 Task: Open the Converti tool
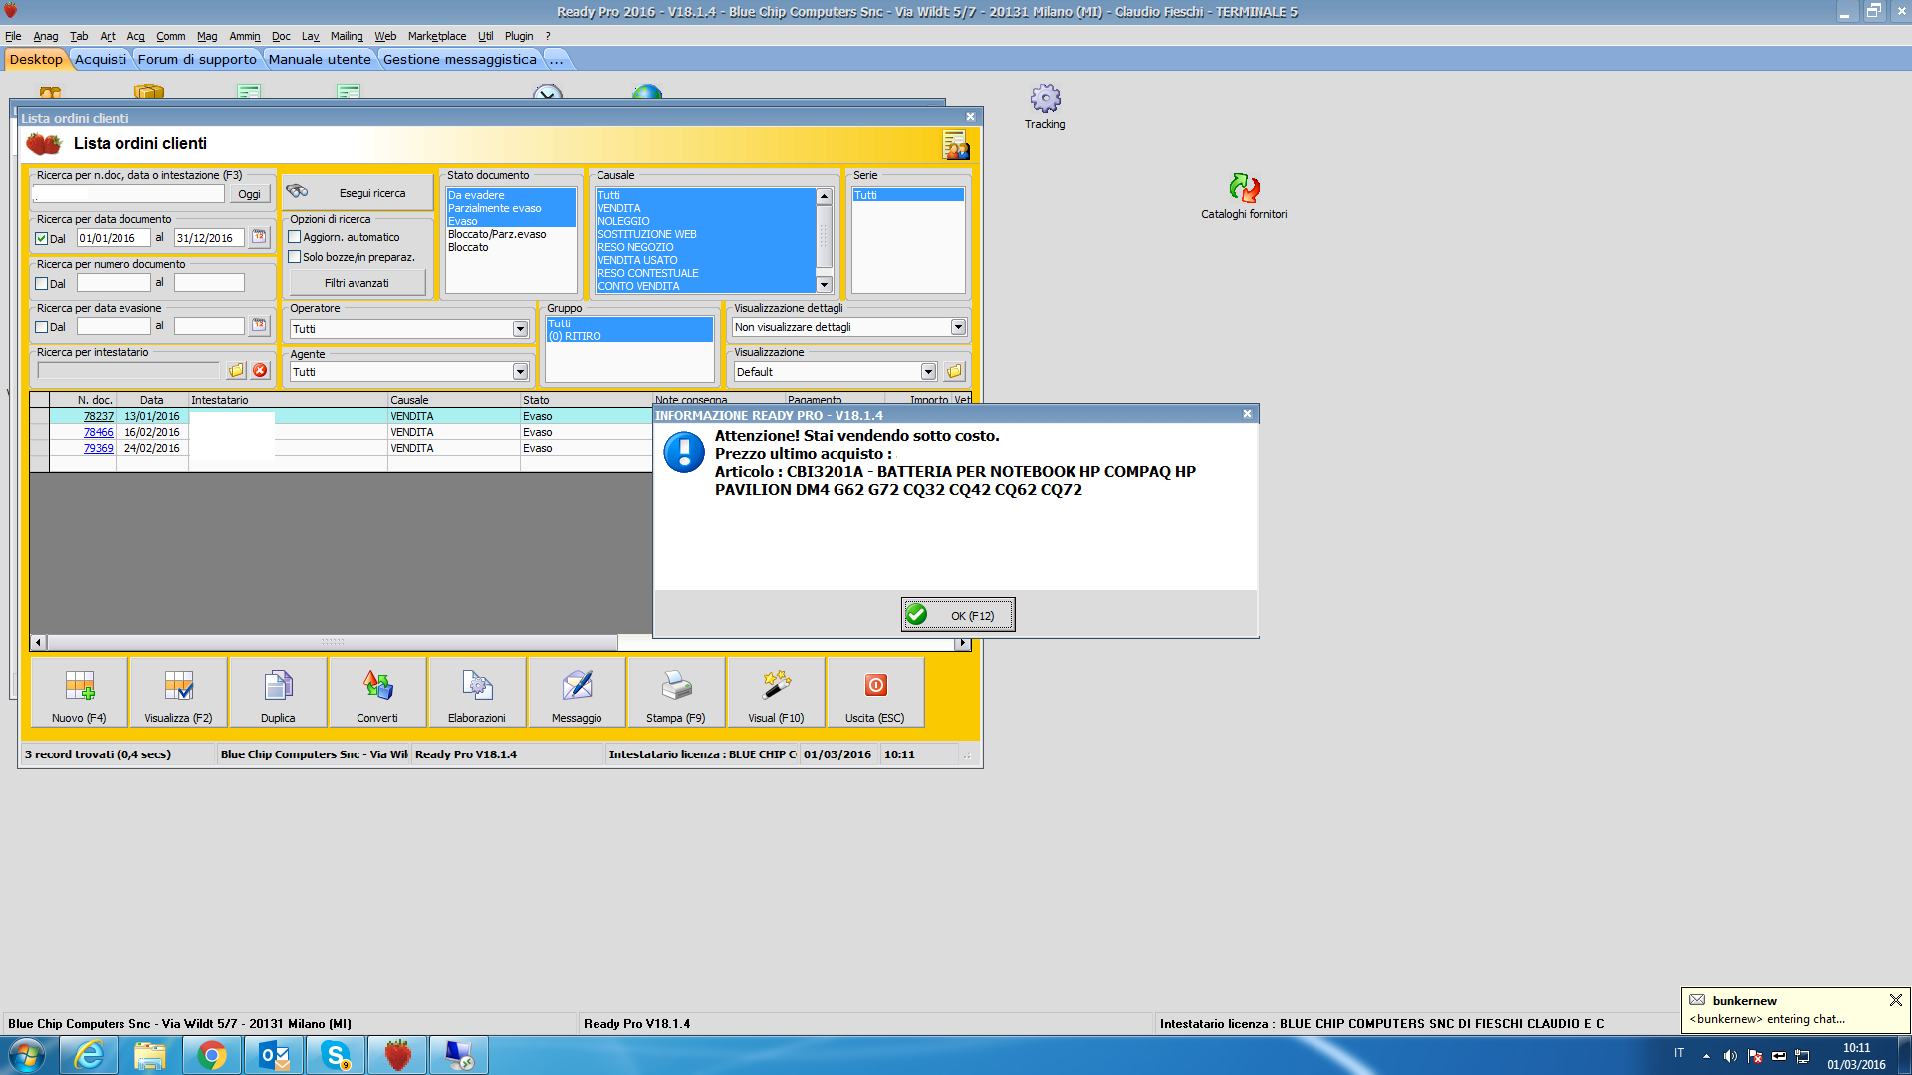coord(377,687)
